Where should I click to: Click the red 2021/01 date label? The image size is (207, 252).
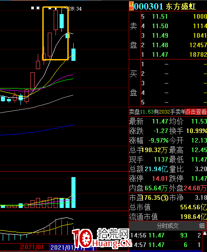click(x=33, y=247)
